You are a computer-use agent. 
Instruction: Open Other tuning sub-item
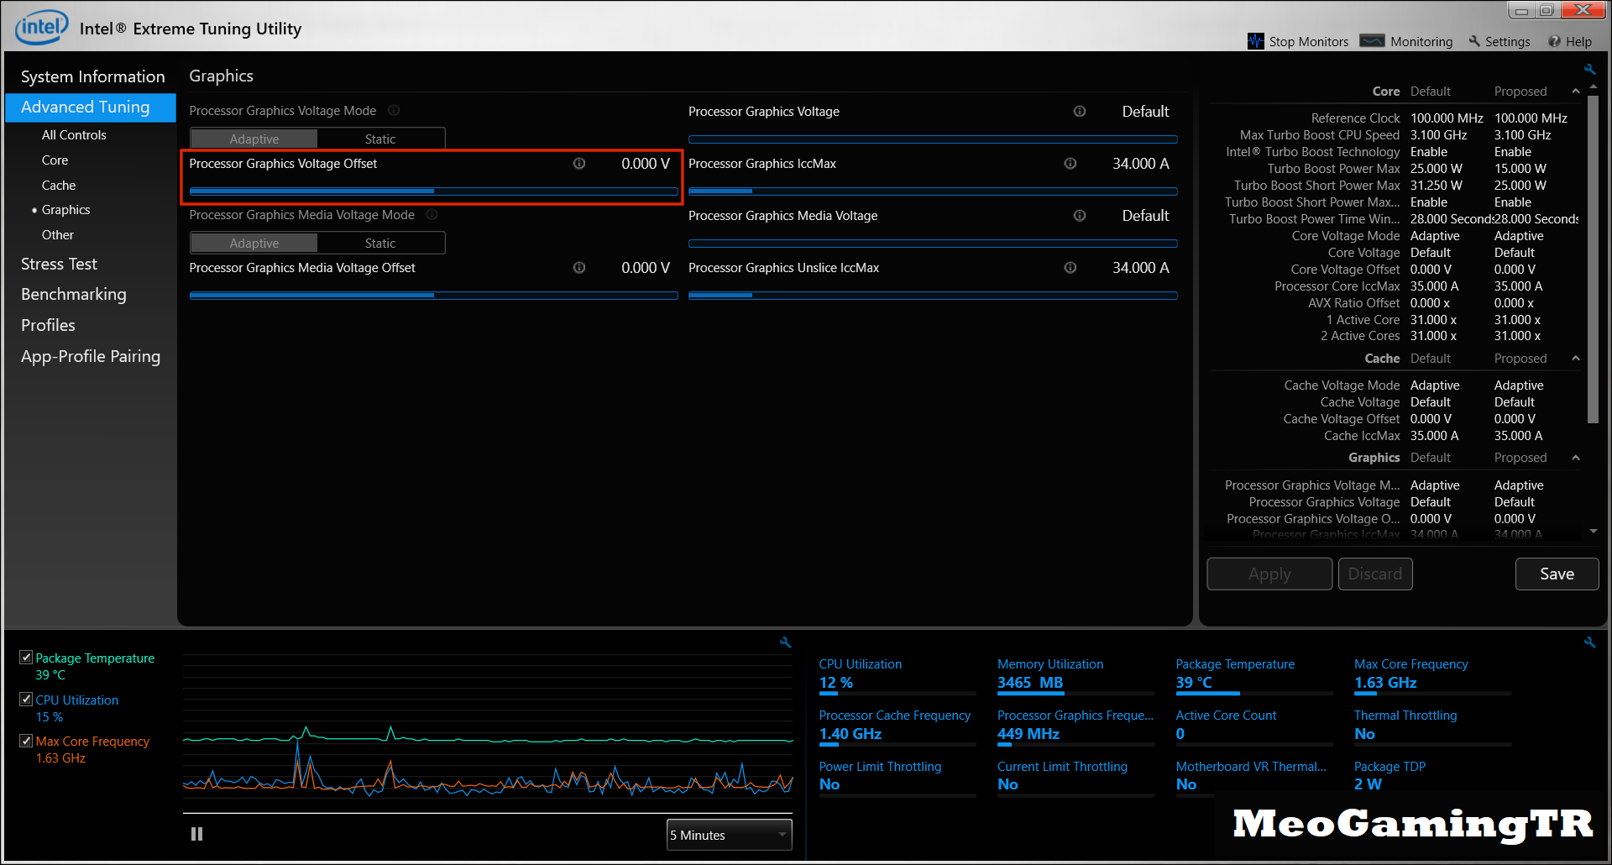click(x=58, y=234)
